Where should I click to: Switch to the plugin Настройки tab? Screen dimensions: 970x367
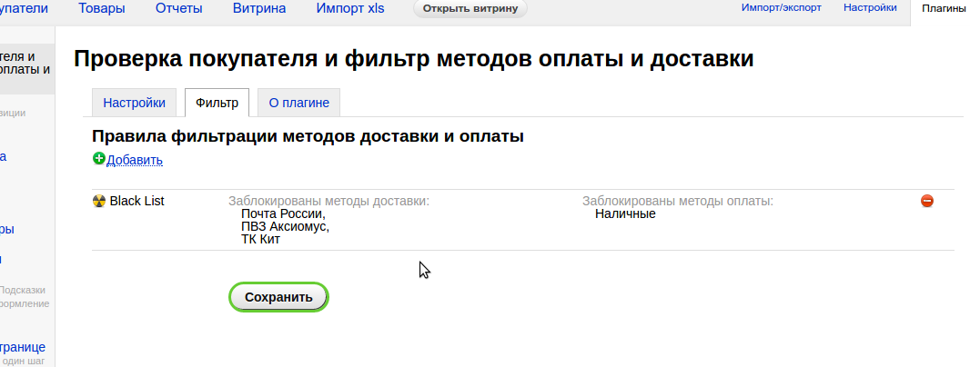[x=135, y=103]
